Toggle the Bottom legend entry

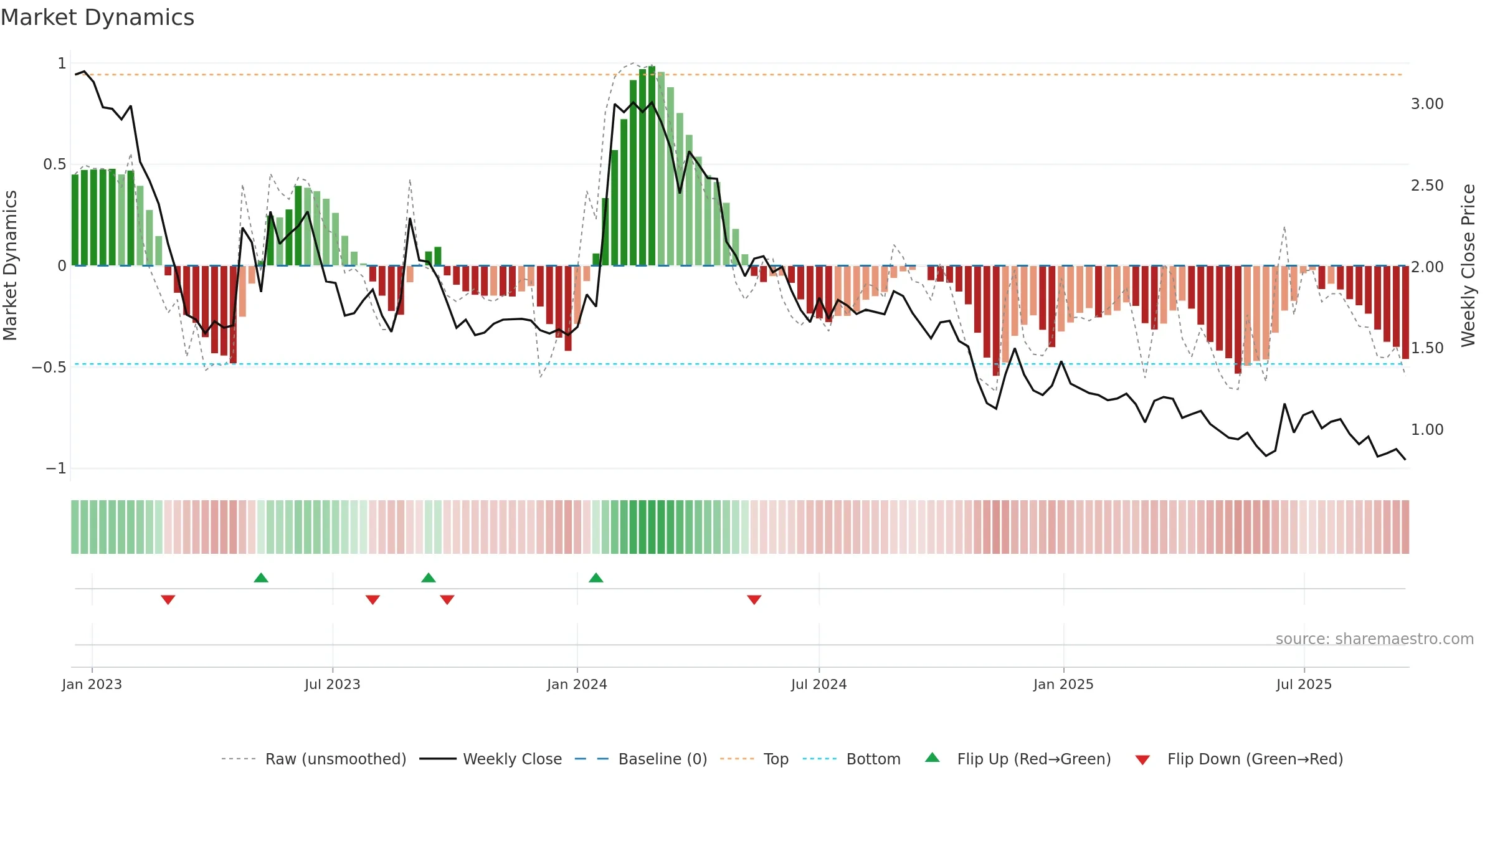pyautogui.click(x=852, y=759)
